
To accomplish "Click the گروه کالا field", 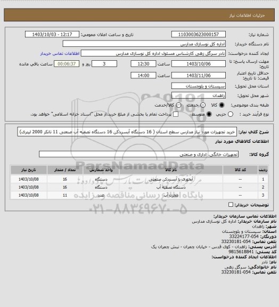I will [138, 154].
